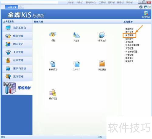
Task: Open 账套备份 backup link
Action: (129, 58)
